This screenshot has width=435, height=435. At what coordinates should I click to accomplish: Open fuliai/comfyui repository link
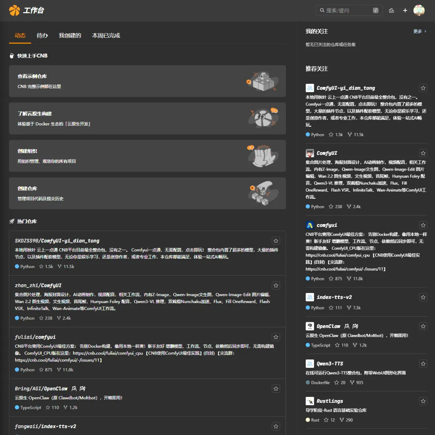[x=35, y=337]
